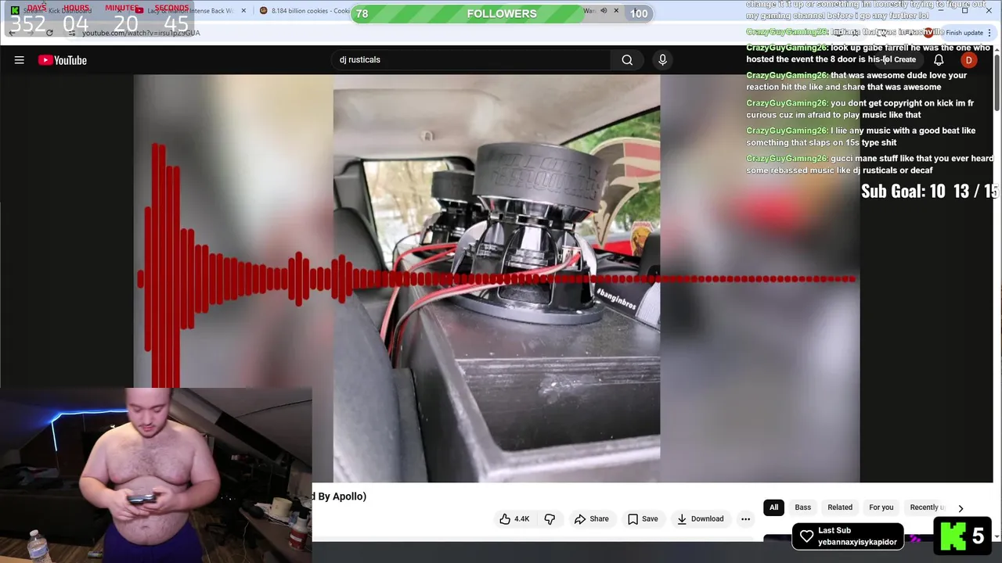Viewport: 1002px width, 563px height.
Task: Open the YouTube hamburger guide menu
Action: (20, 60)
